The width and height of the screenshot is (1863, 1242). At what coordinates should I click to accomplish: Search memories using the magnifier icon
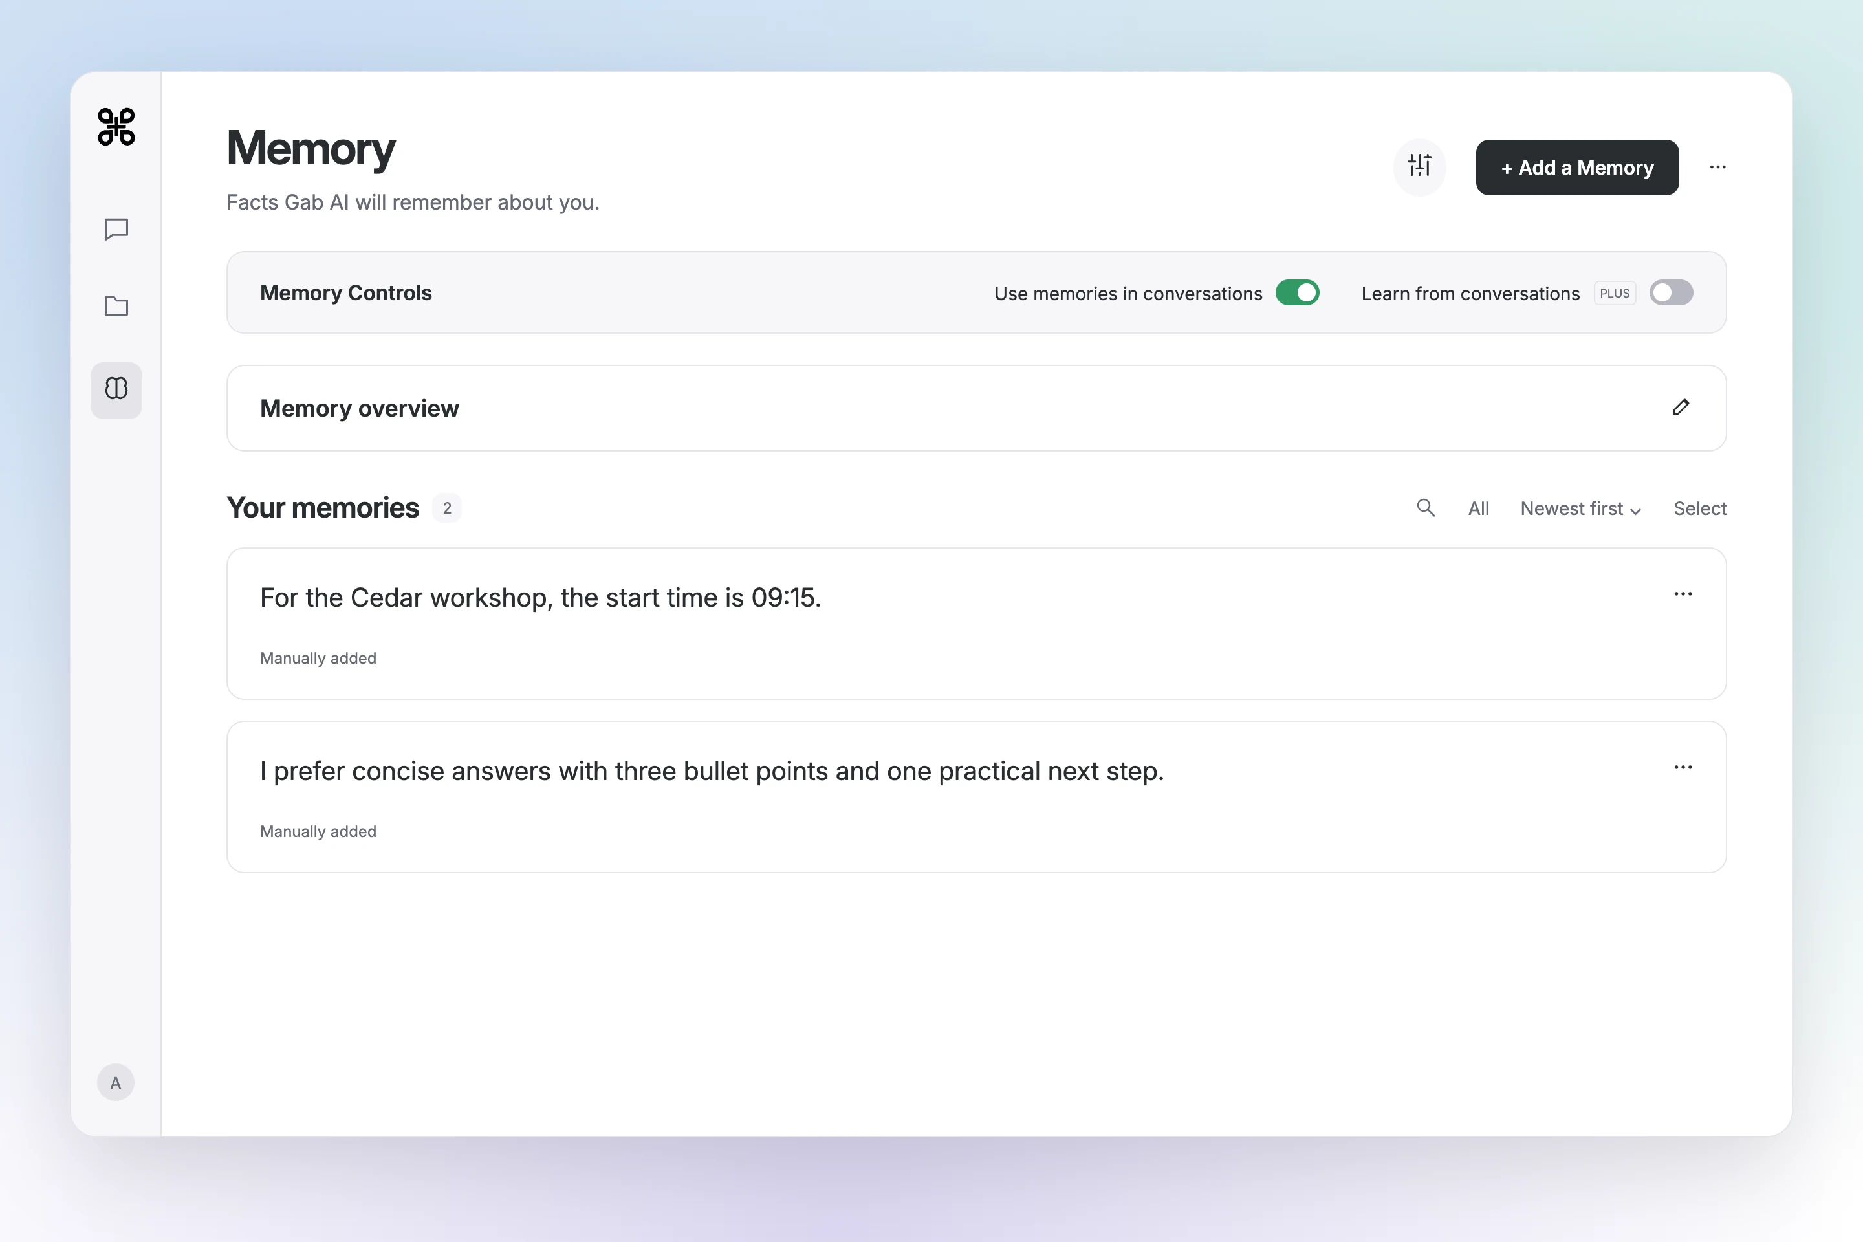pyautogui.click(x=1426, y=508)
